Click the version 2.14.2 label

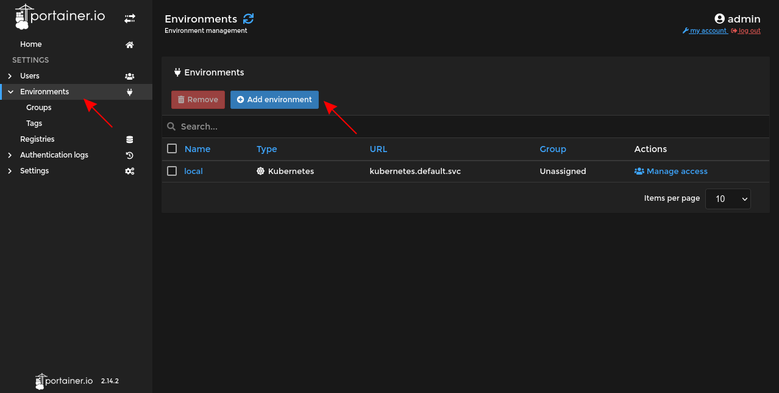tap(110, 381)
